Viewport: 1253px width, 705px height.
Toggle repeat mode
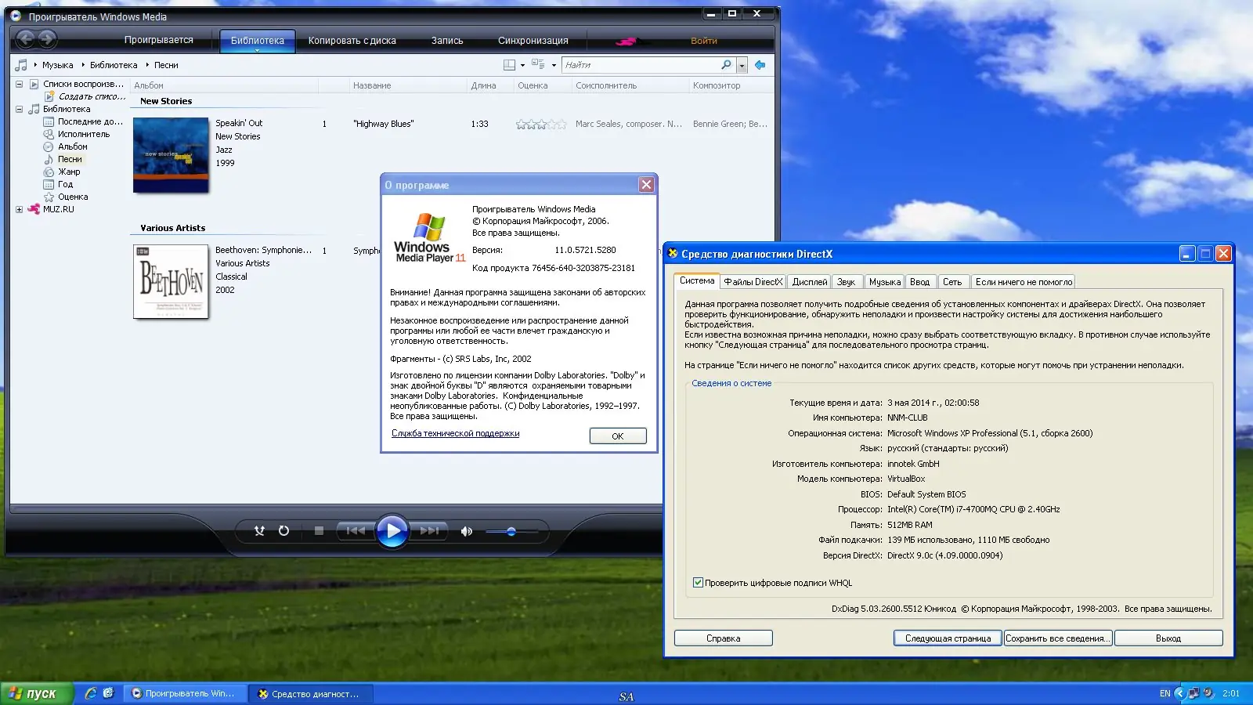(x=283, y=531)
